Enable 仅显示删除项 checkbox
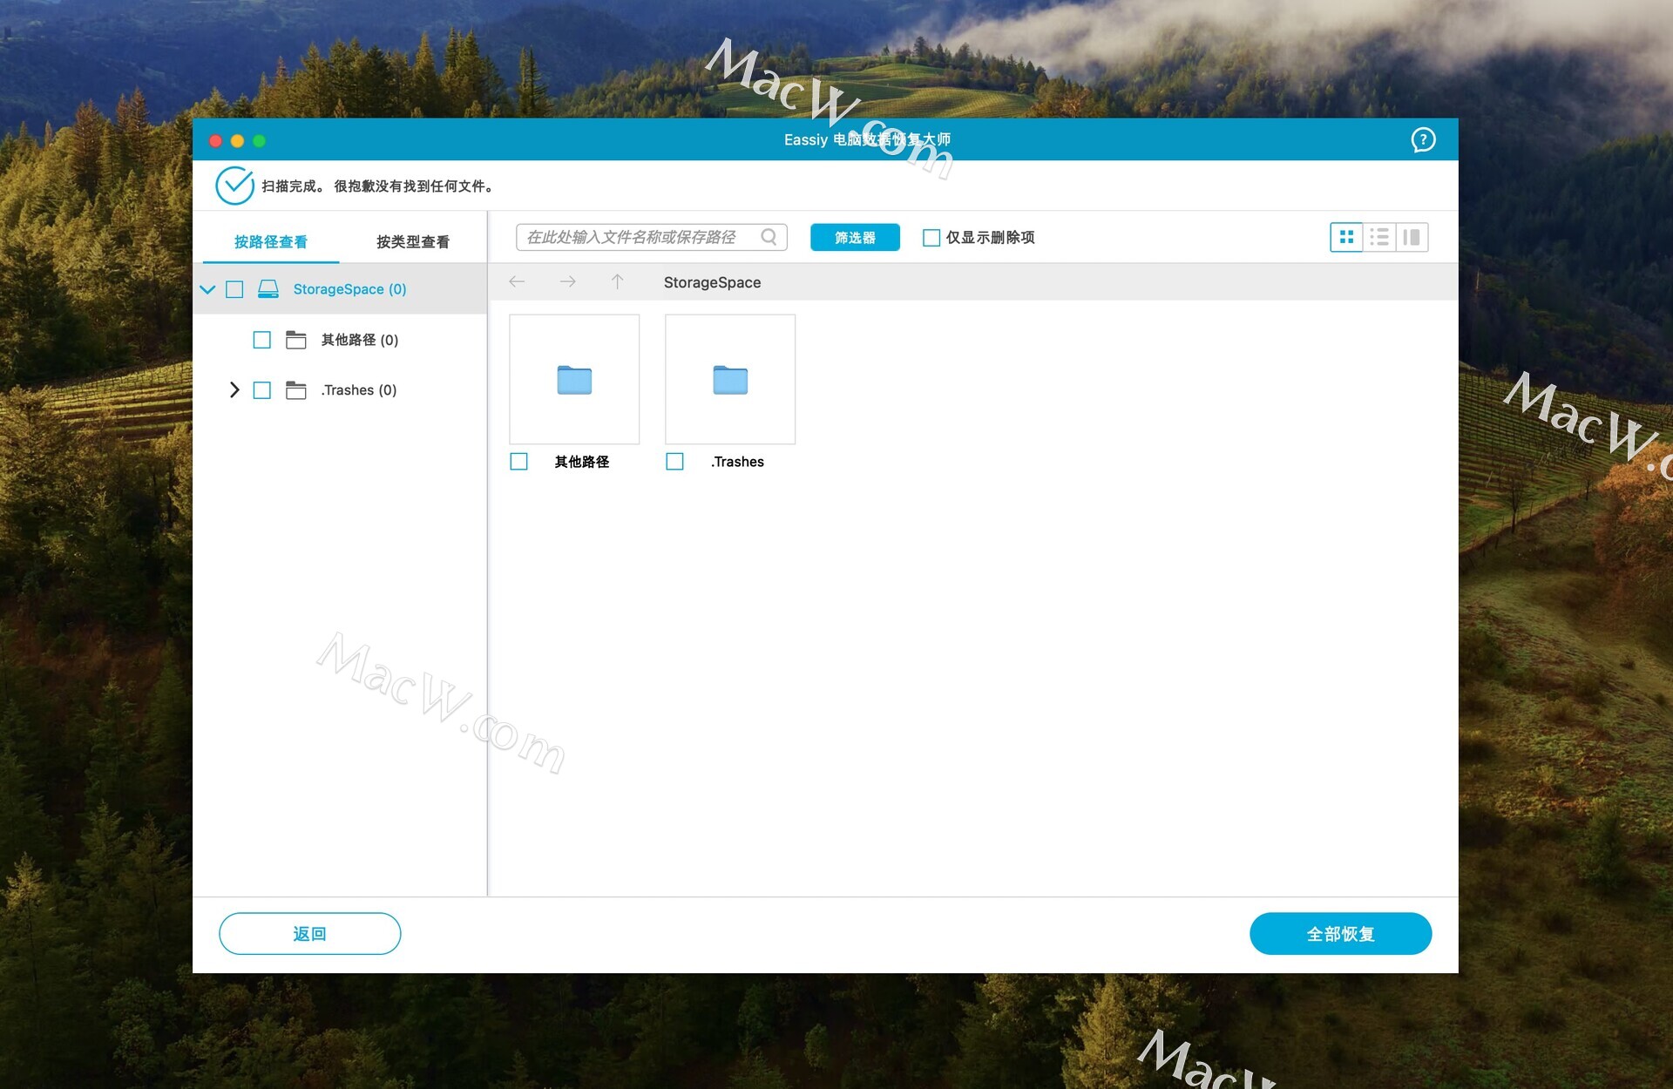Image resolution: width=1673 pixels, height=1089 pixels. point(931,238)
